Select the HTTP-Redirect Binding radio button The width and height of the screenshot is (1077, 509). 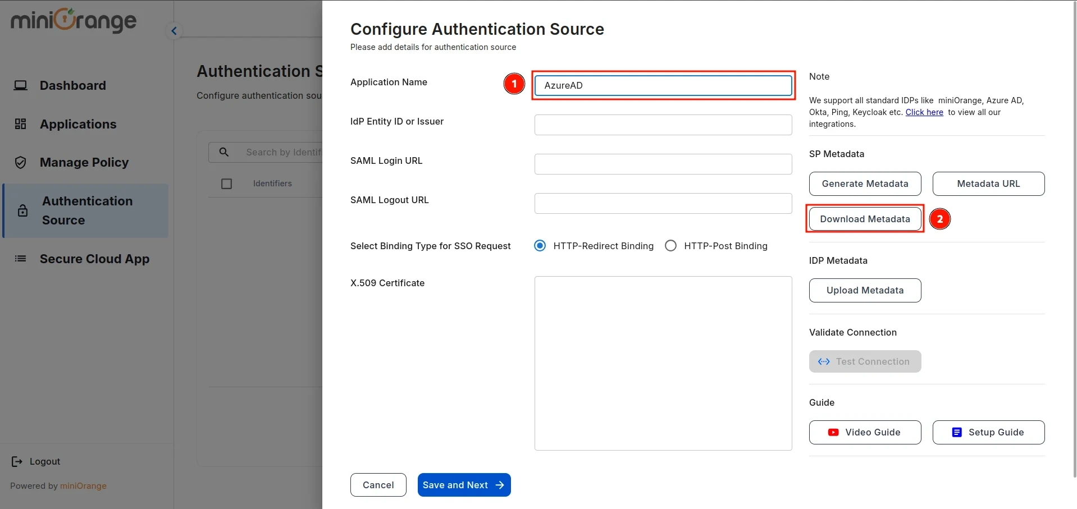pyautogui.click(x=540, y=245)
